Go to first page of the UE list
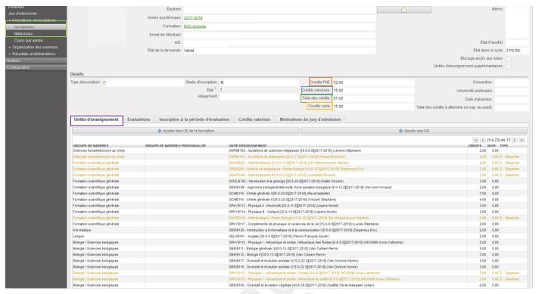 pos(475,140)
